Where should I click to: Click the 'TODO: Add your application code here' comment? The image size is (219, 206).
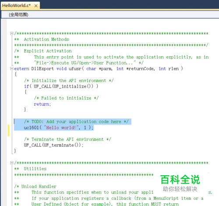click(x=76, y=121)
